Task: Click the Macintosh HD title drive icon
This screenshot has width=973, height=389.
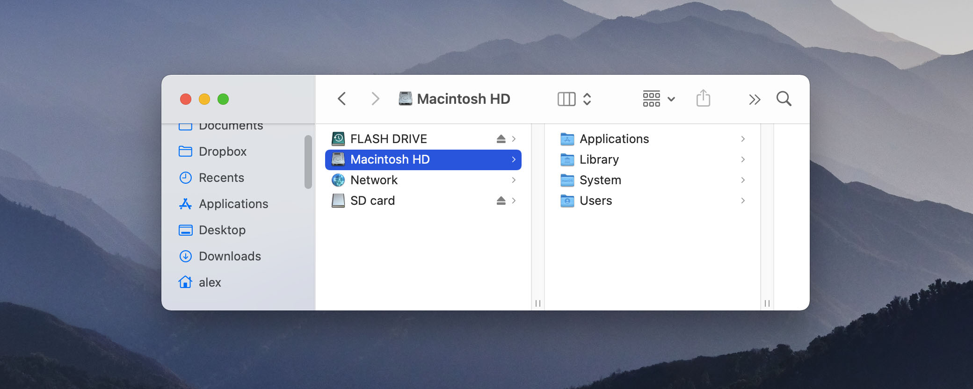Action: 405,99
